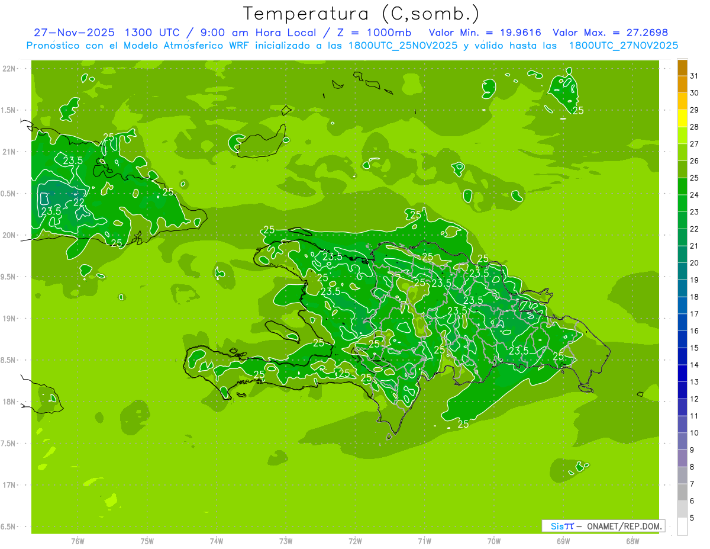Viewport: 710px width, 549px height.
Task: Click the color scale label '5'
Action: [x=692, y=518]
